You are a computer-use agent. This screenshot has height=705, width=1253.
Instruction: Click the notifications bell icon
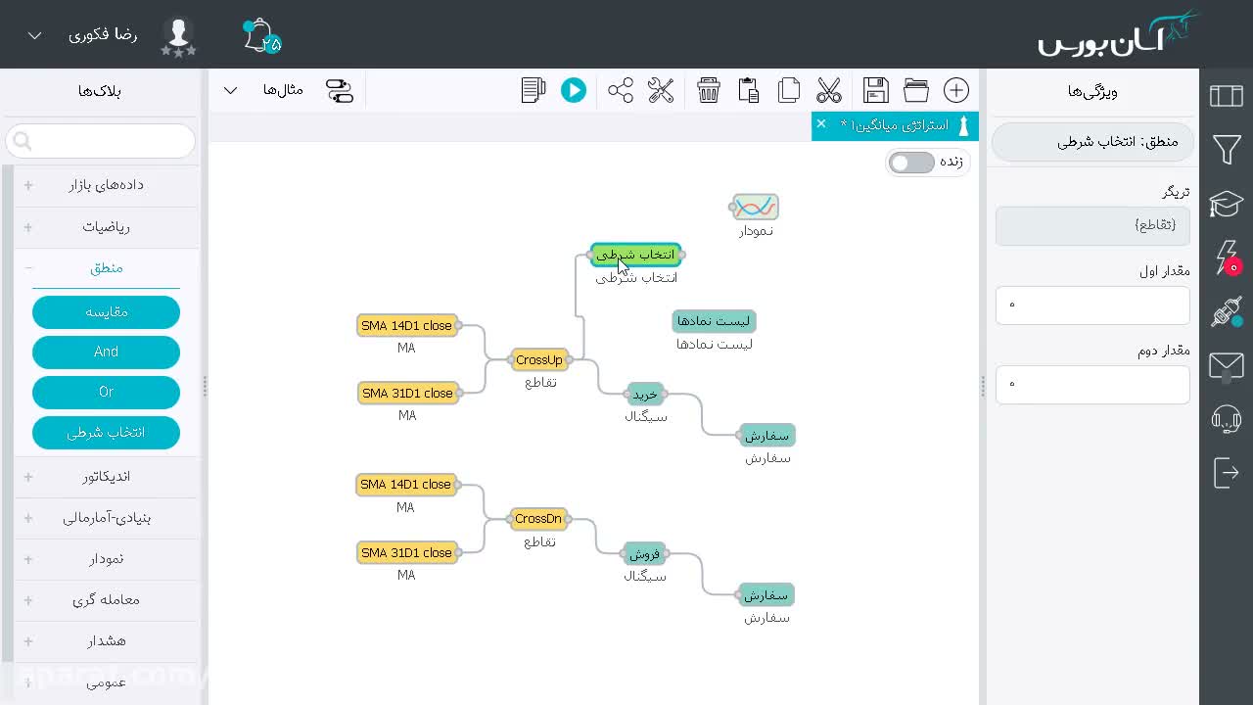pyautogui.click(x=259, y=36)
